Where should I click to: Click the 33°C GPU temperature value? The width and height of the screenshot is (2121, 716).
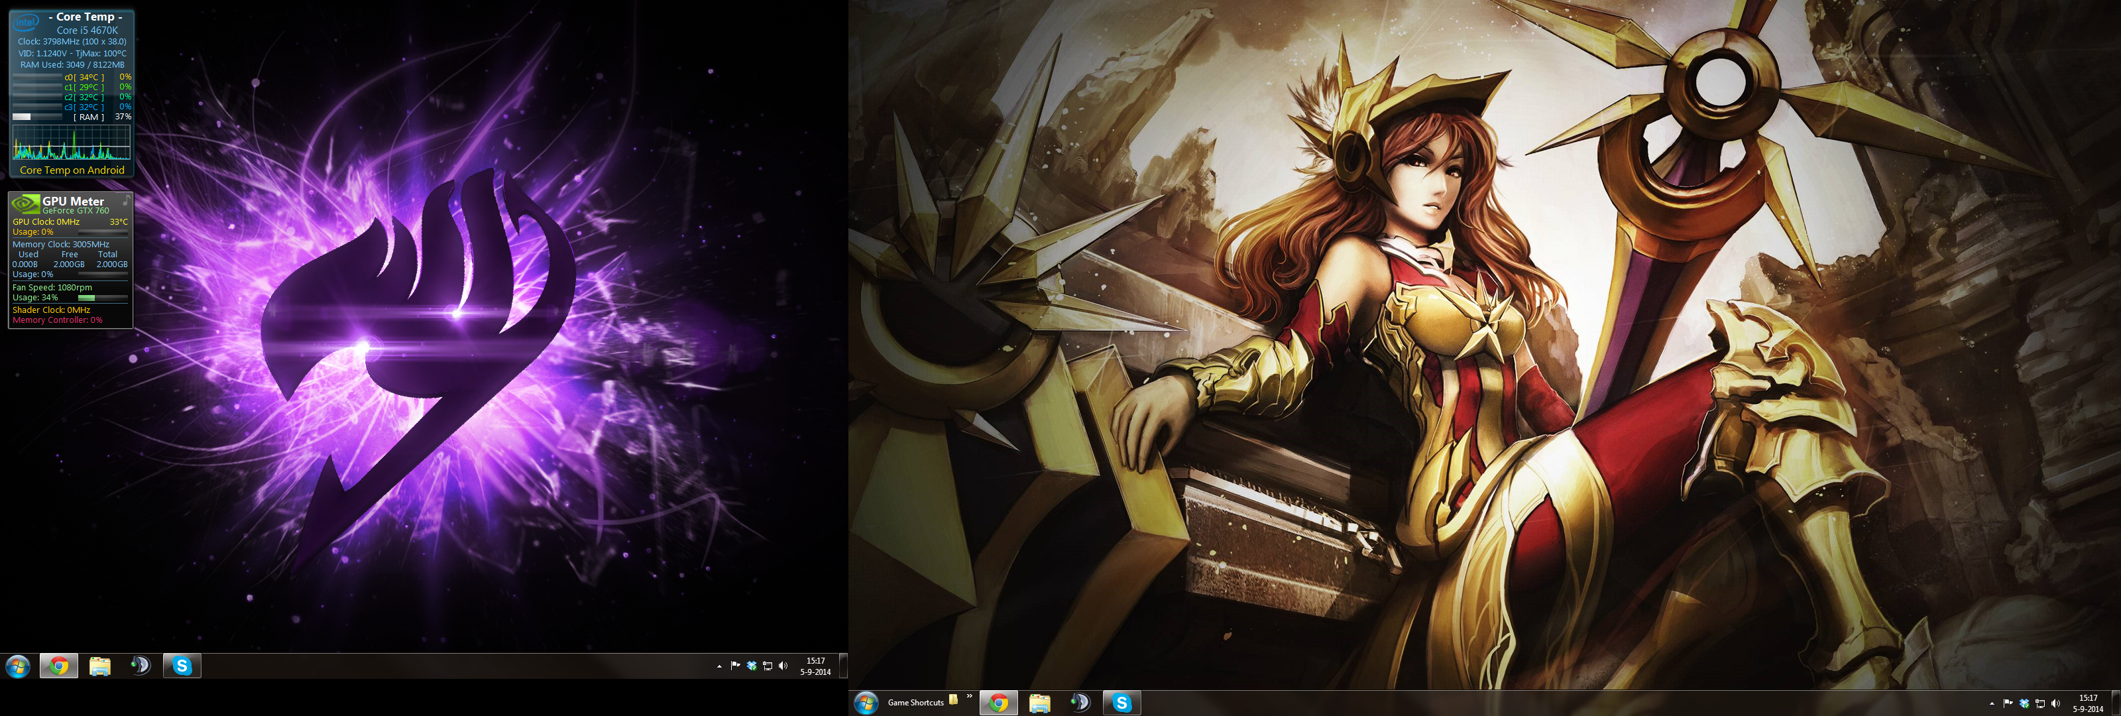coord(119,221)
